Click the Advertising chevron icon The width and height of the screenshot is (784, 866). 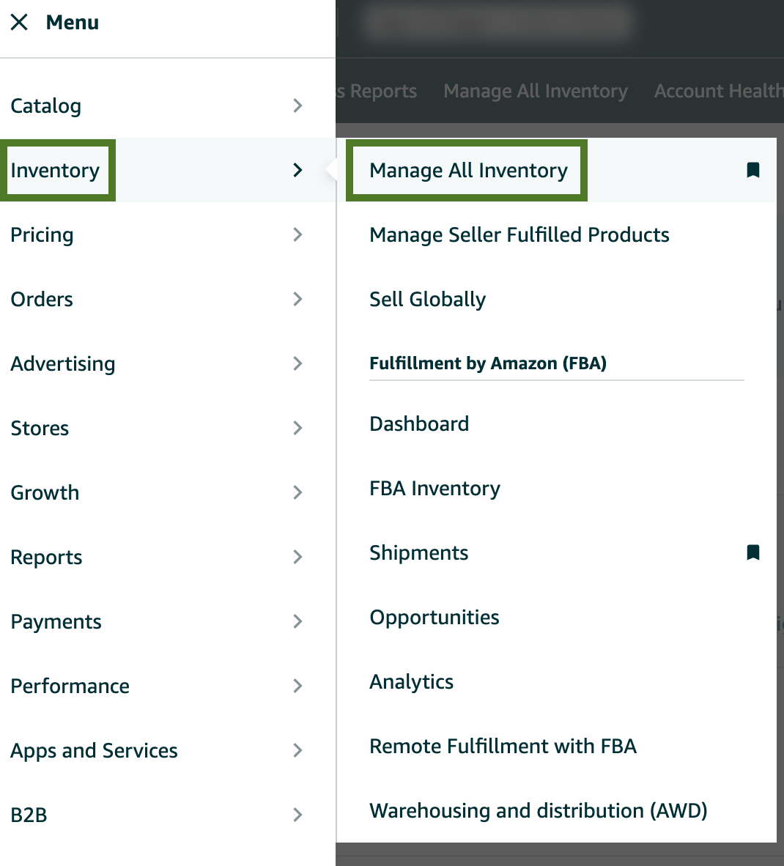[297, 363]
